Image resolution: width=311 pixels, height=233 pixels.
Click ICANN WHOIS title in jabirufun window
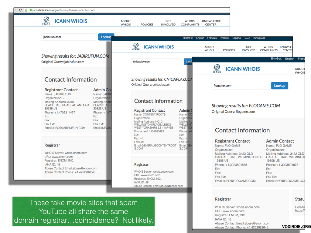71,21
